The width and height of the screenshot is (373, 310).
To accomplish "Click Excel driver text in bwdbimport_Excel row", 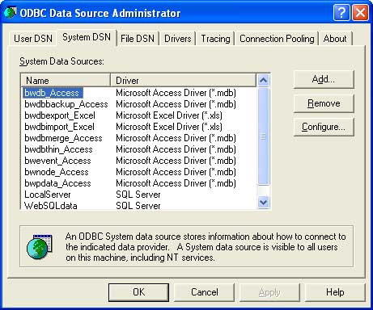I will coord(169,127).
